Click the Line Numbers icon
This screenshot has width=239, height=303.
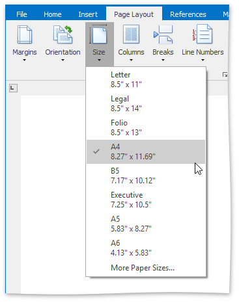(x=203, y=34)
